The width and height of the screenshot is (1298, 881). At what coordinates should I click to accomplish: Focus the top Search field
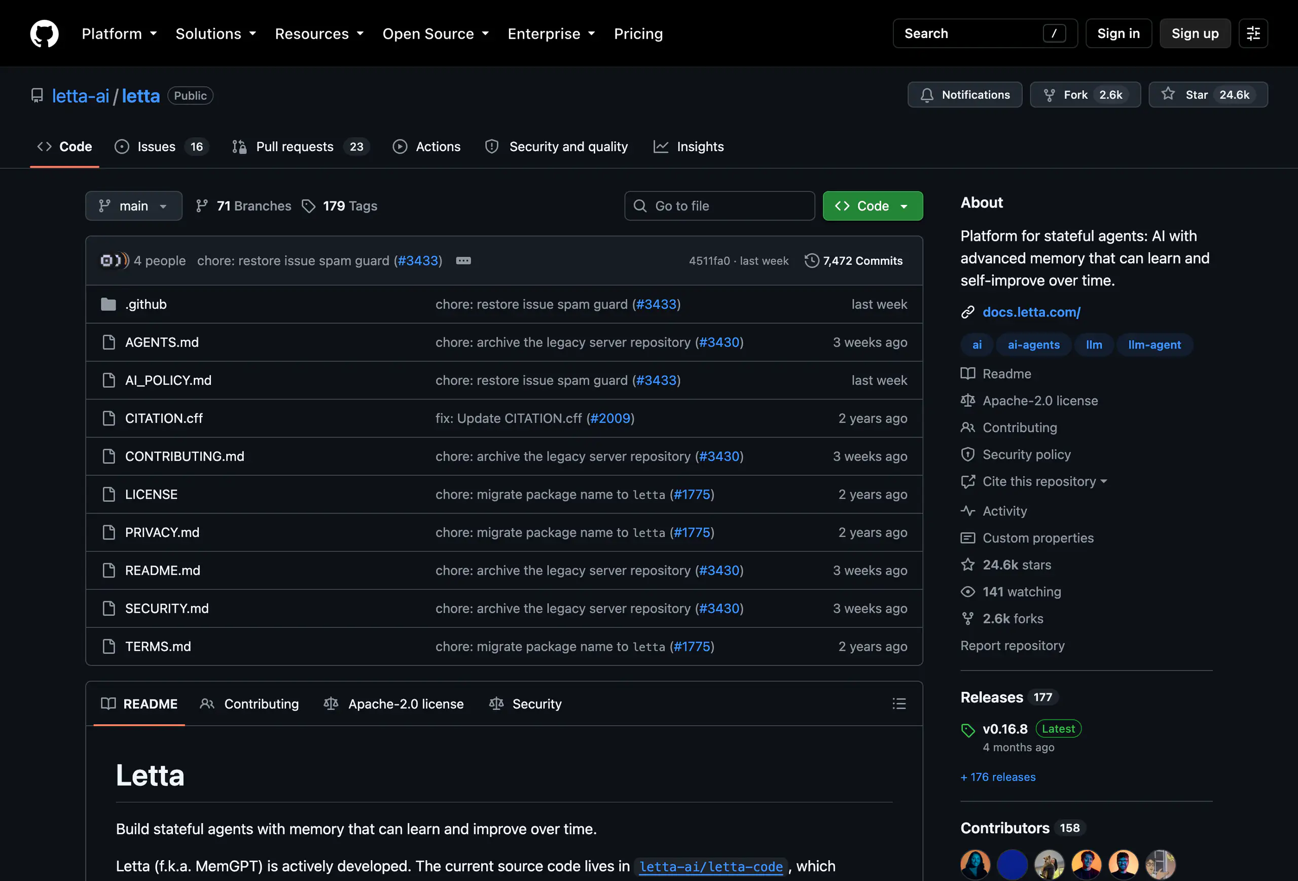[985, 33]
